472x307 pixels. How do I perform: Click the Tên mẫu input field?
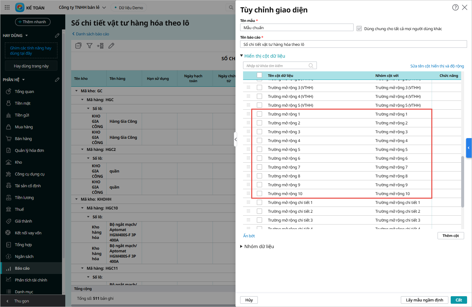pyautogui.click(x=297, y=27)
